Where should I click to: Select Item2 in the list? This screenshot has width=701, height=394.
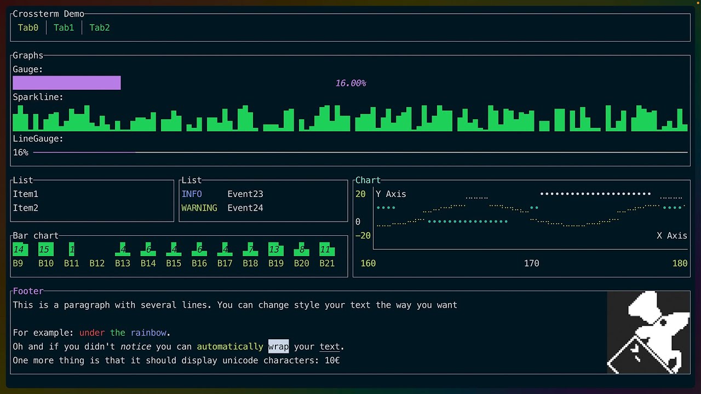pos(26,208)
